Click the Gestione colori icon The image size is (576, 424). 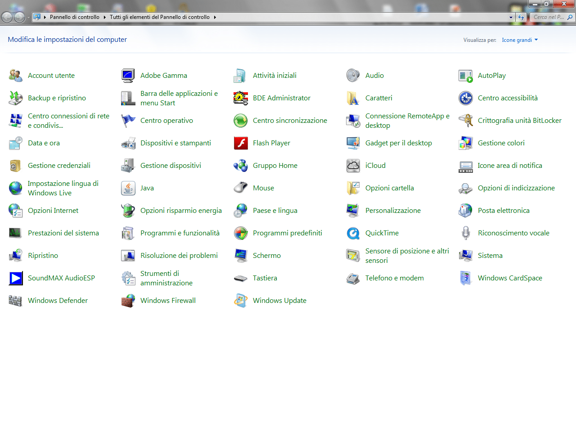[466, 143]
